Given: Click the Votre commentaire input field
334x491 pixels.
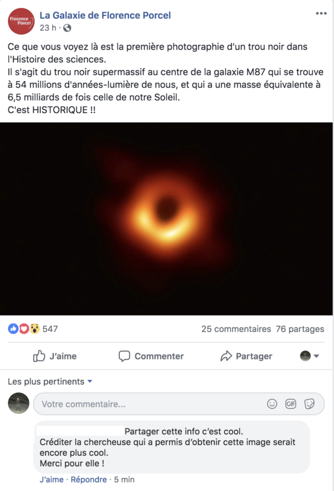Looking at the screenshot, I should [x=179, y=404].
